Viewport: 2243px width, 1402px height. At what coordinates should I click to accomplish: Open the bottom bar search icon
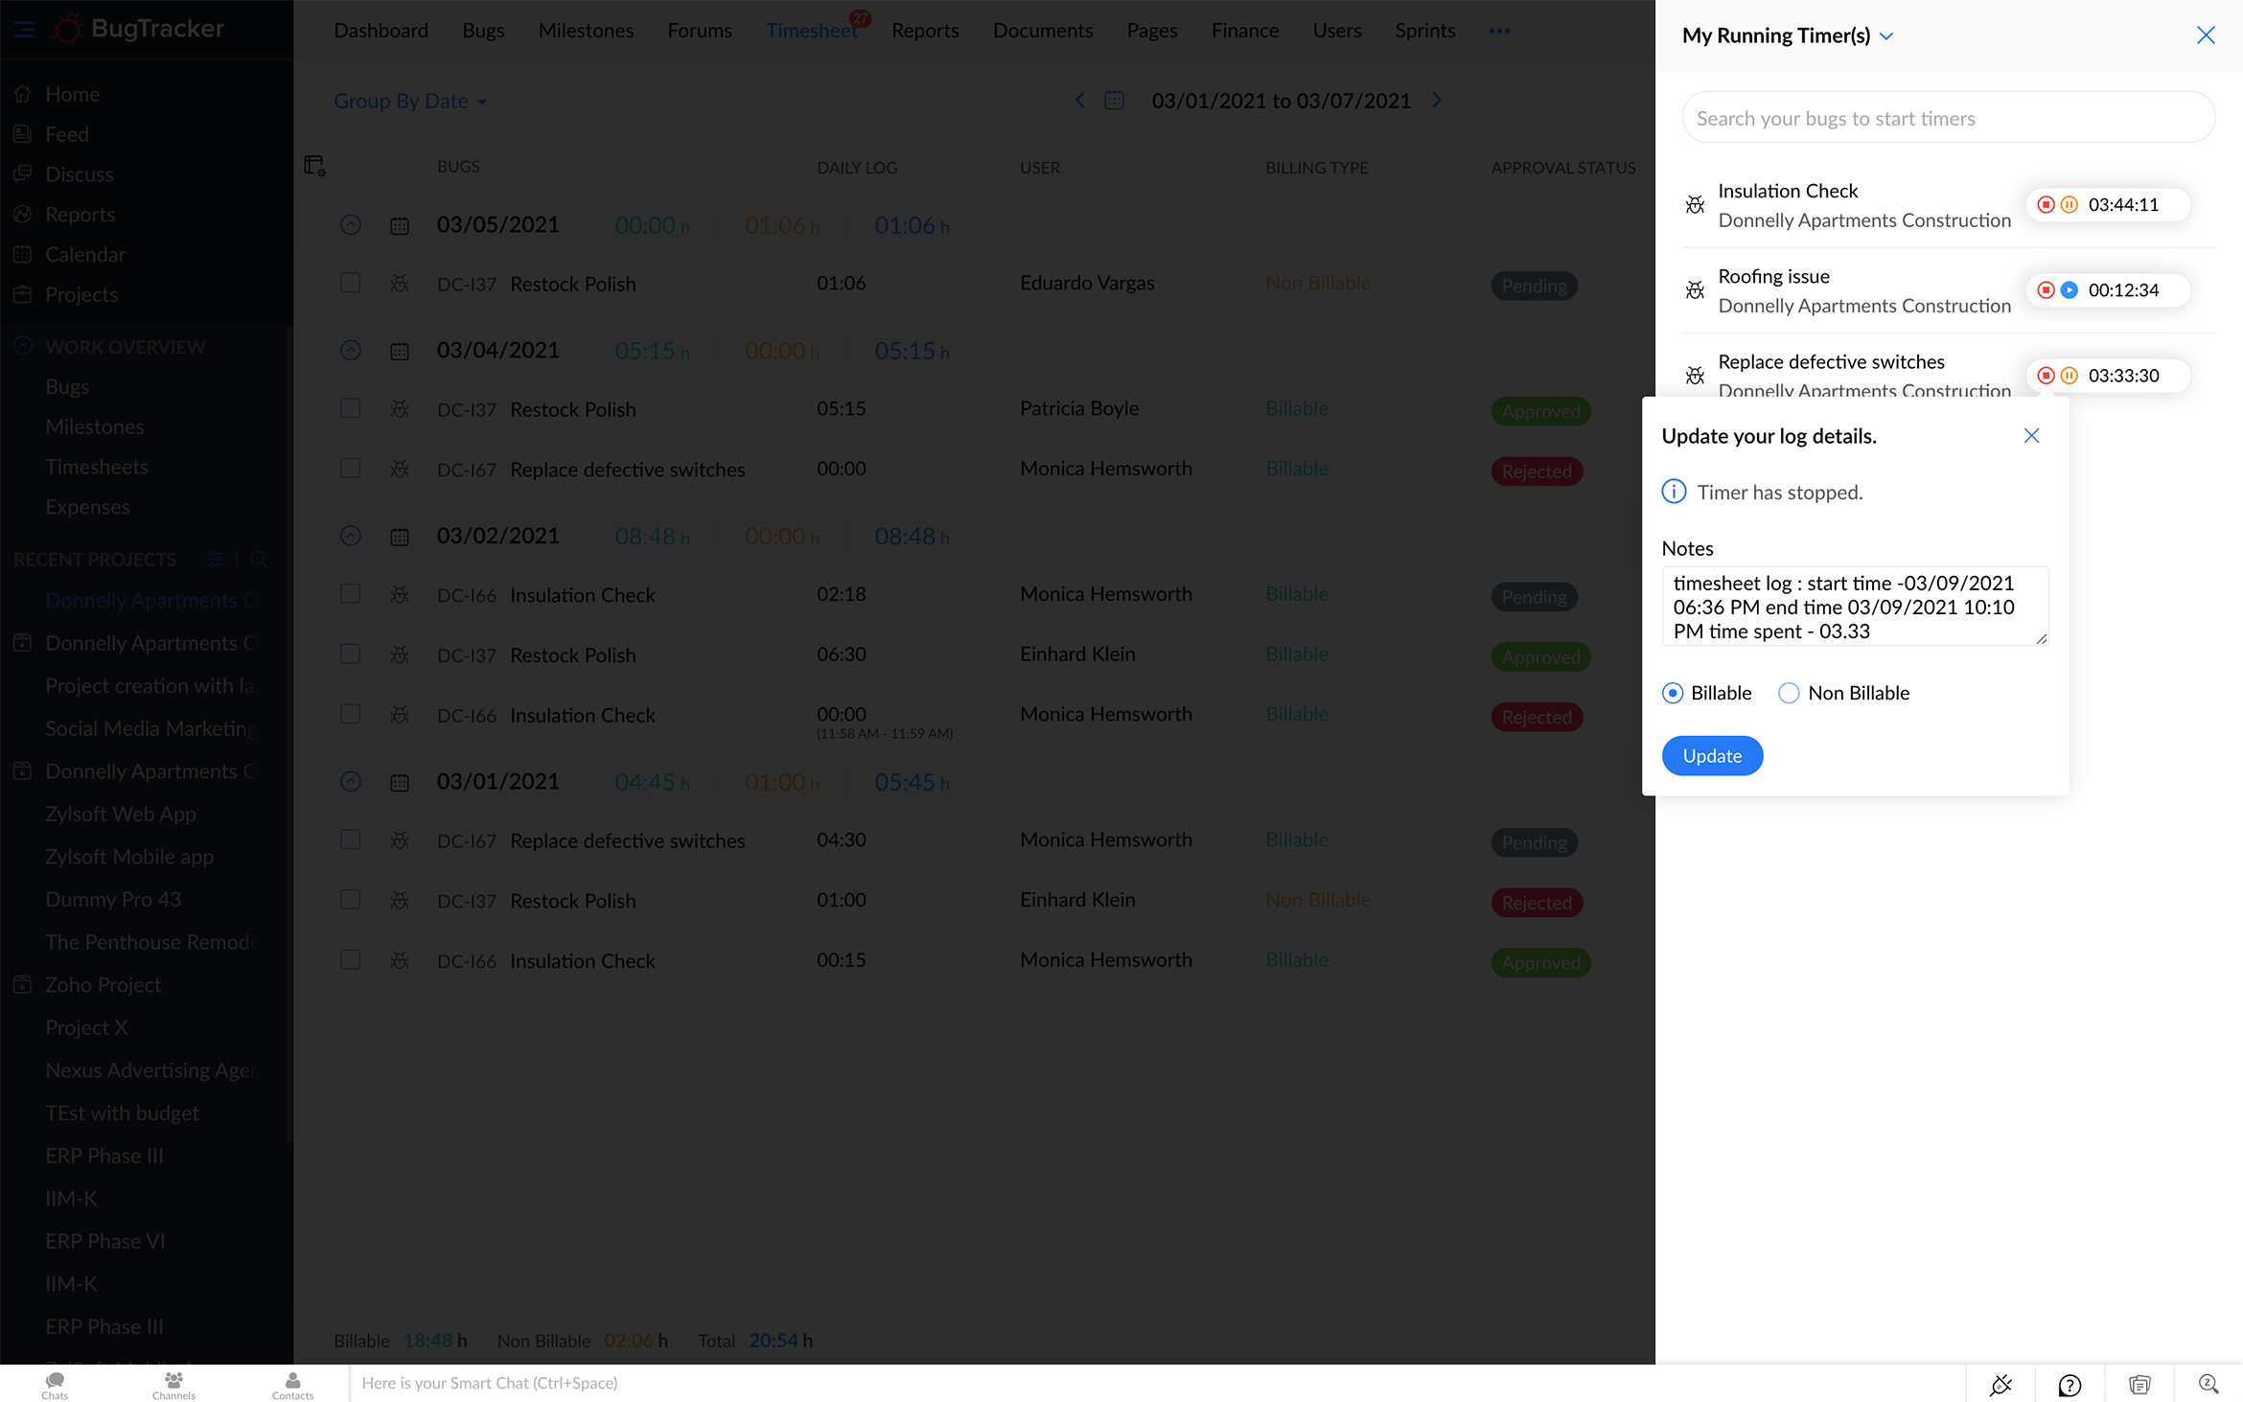pos(2208,1385)
